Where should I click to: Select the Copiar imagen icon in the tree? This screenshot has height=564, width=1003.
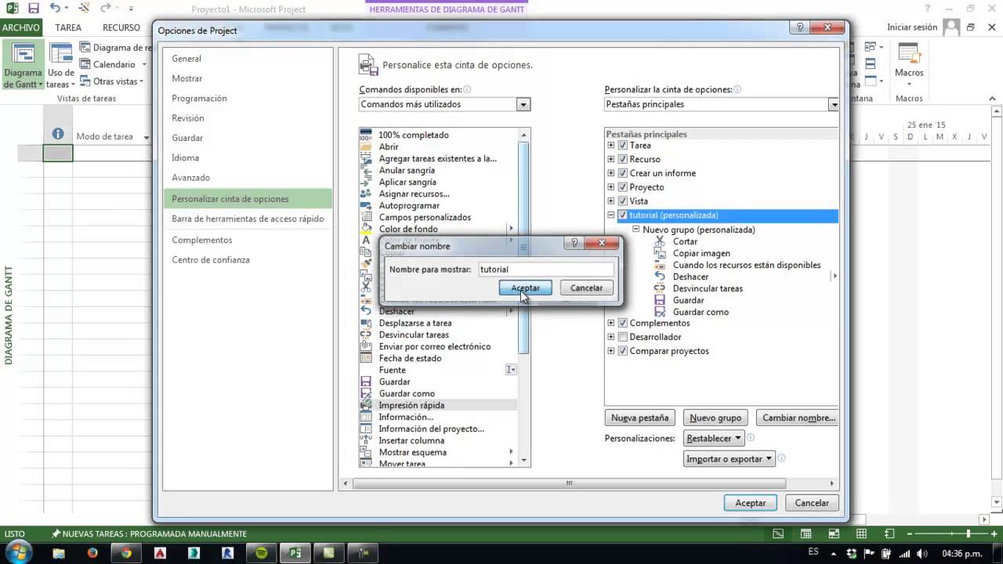pos(660,253)
